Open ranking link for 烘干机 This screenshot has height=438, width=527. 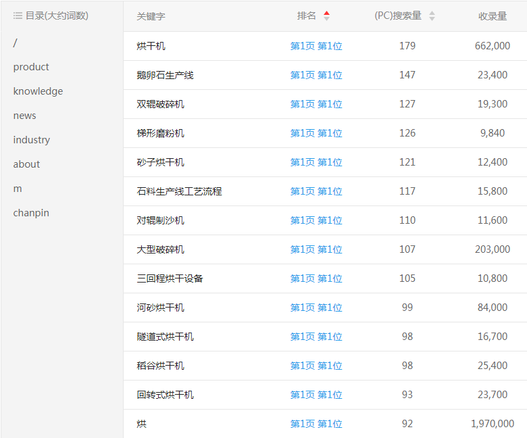(316, 46)
